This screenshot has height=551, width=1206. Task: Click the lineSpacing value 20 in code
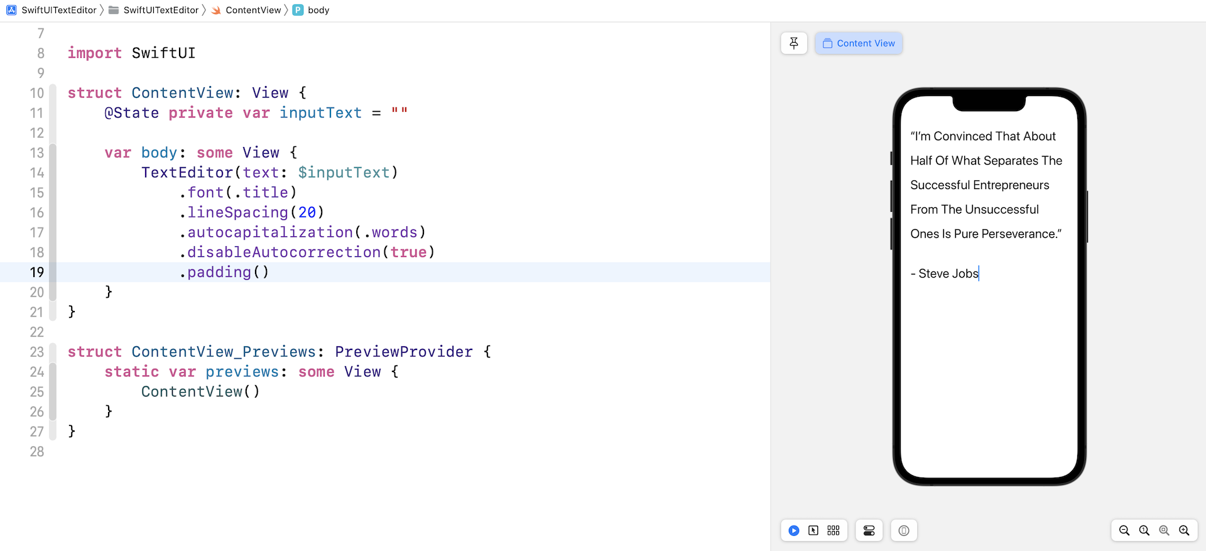(x=307, y=213)
